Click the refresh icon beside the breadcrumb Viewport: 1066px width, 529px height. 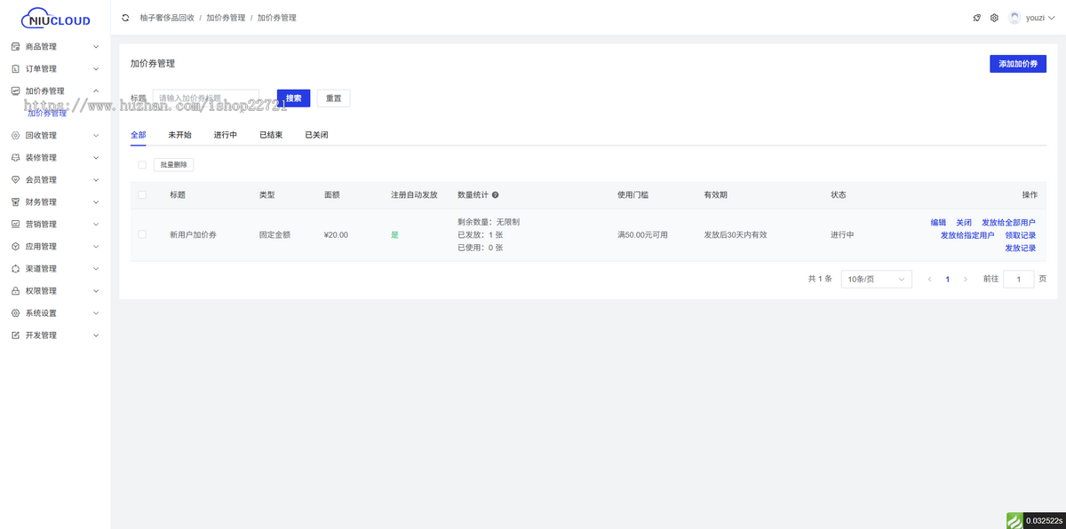[125, 18]
